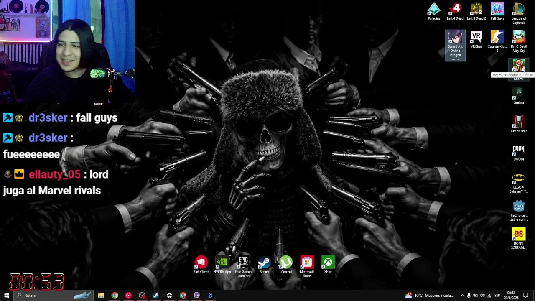Select the Outlast desktop shortcut

tap(519, 96)
